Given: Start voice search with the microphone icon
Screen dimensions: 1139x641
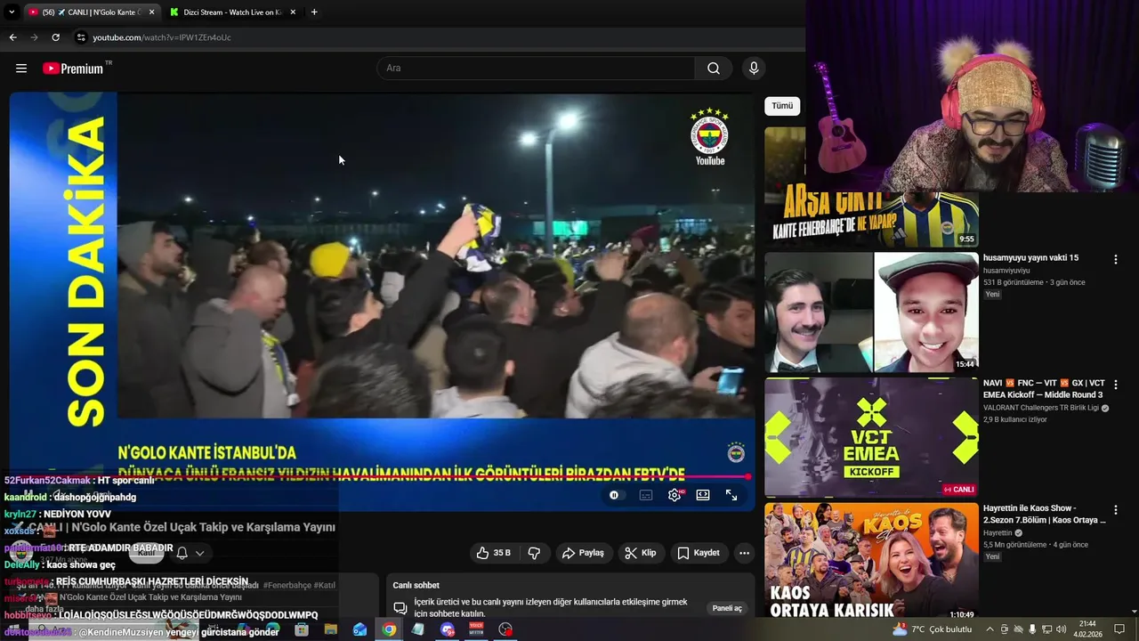Looking at the screenshot, I should click(754, 69).
